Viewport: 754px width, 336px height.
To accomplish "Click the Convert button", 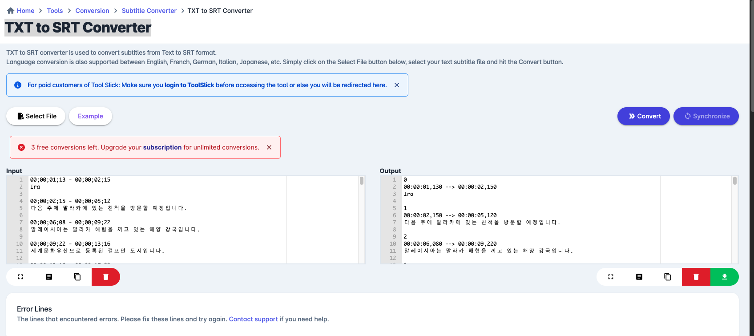I will tap(644, 116).
